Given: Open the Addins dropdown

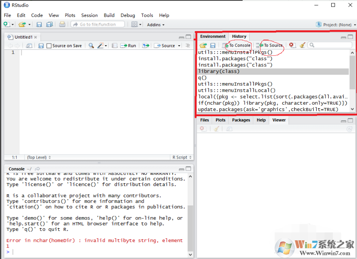Looking at the screenshot, I should pos(156,25).
